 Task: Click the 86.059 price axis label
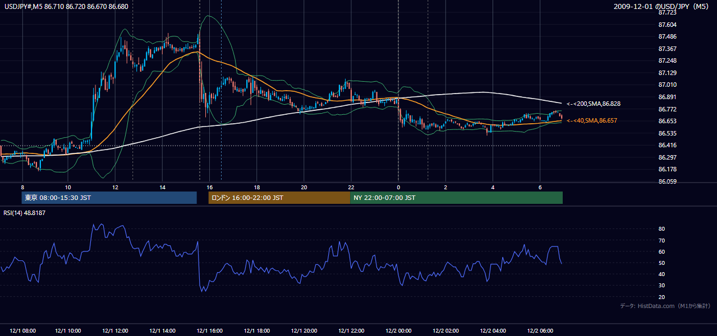coord(667,181)
